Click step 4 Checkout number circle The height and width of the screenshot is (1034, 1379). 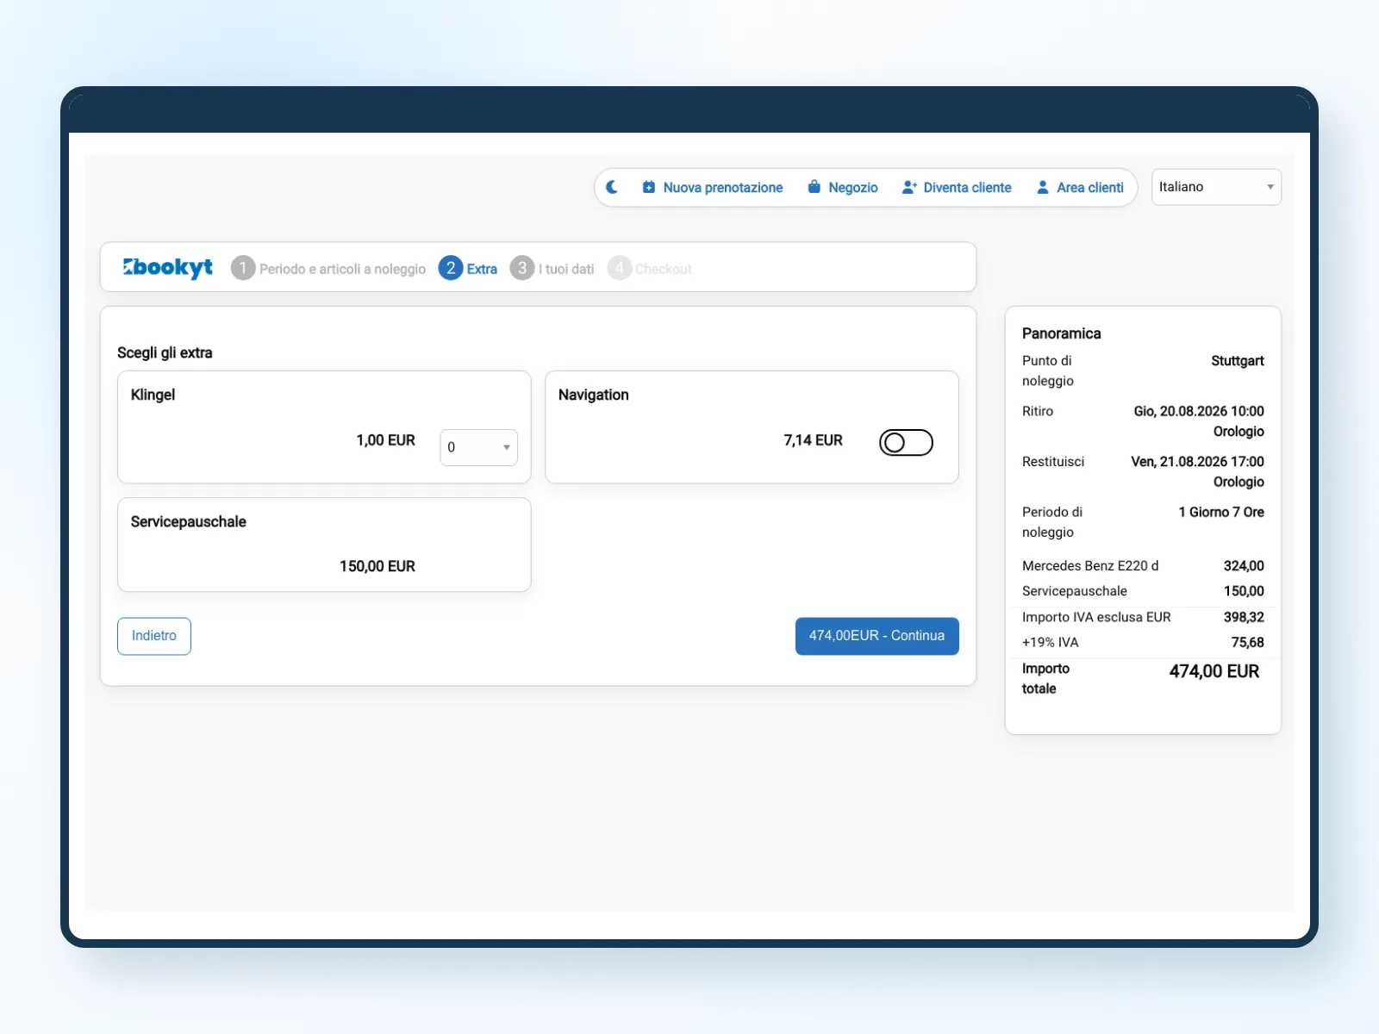point(619,268)
